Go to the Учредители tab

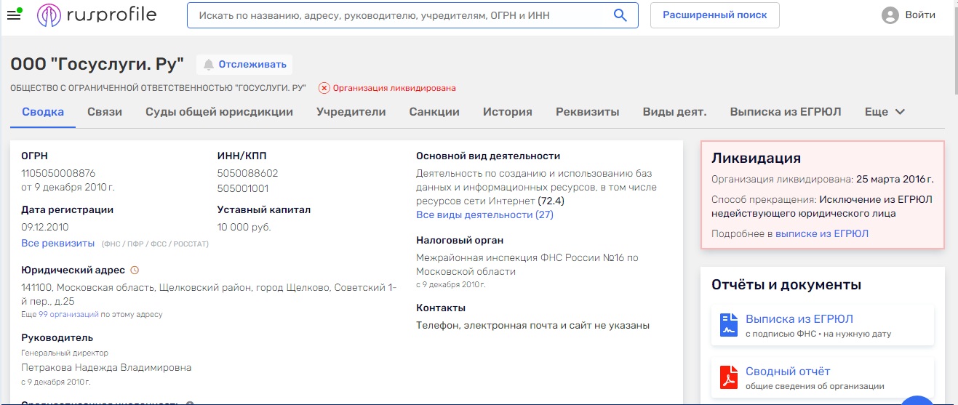pos(351,112)
